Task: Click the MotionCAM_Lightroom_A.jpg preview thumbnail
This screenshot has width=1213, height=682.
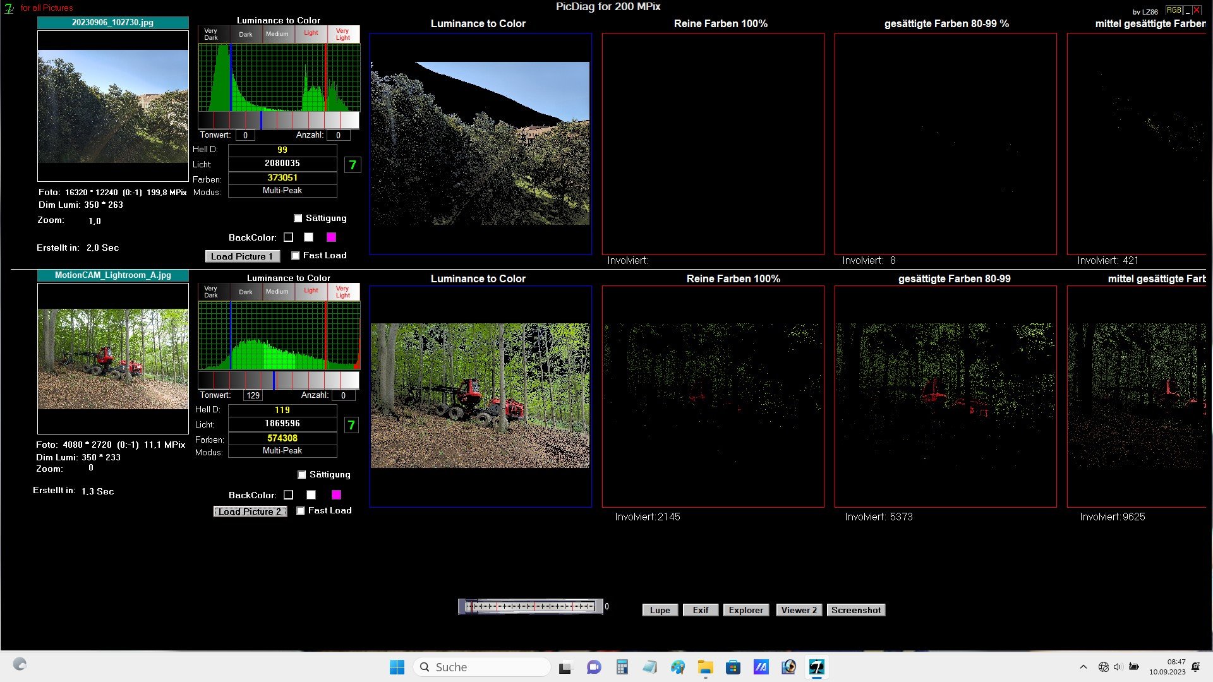Action: point(113,359)
